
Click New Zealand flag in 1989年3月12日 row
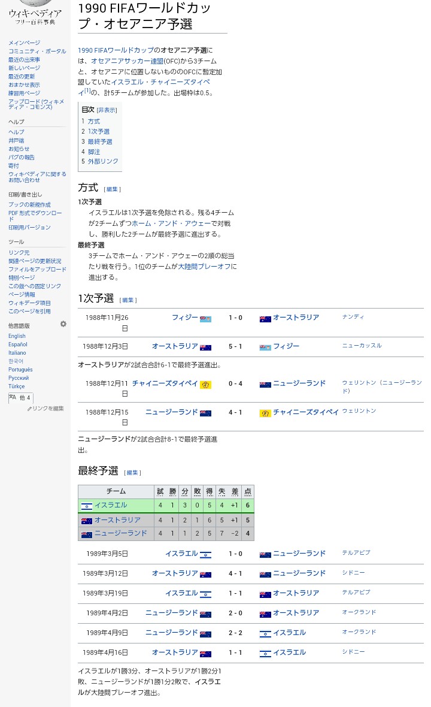265,575
